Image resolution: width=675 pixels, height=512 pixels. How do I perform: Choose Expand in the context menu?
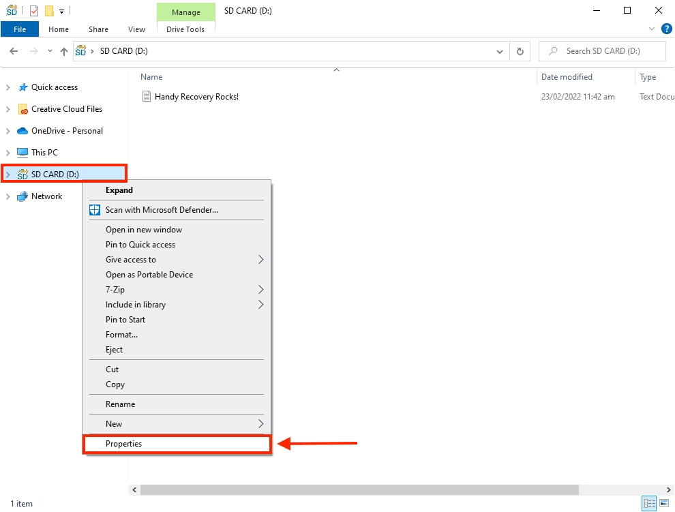(119, 190)
